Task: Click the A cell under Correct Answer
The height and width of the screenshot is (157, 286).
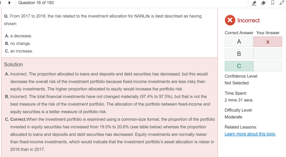Action: (x=239, y=42)
